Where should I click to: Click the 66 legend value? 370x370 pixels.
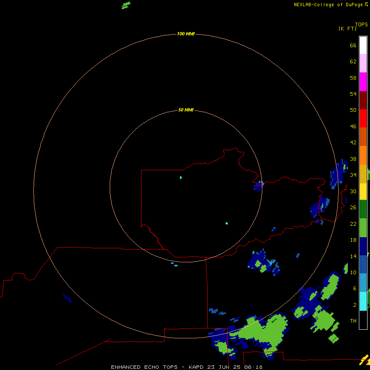(x=353, y=45)
